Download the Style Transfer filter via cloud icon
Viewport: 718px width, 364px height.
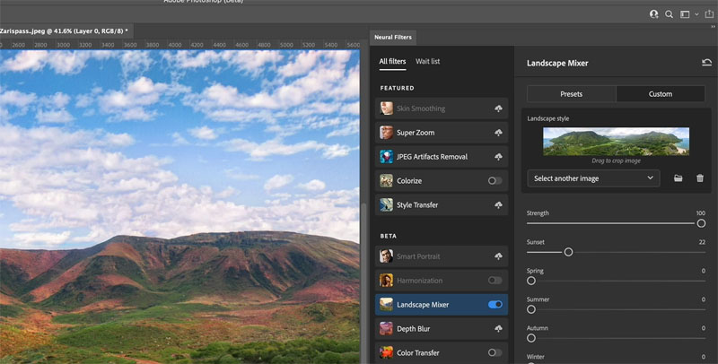coord(498,205)
